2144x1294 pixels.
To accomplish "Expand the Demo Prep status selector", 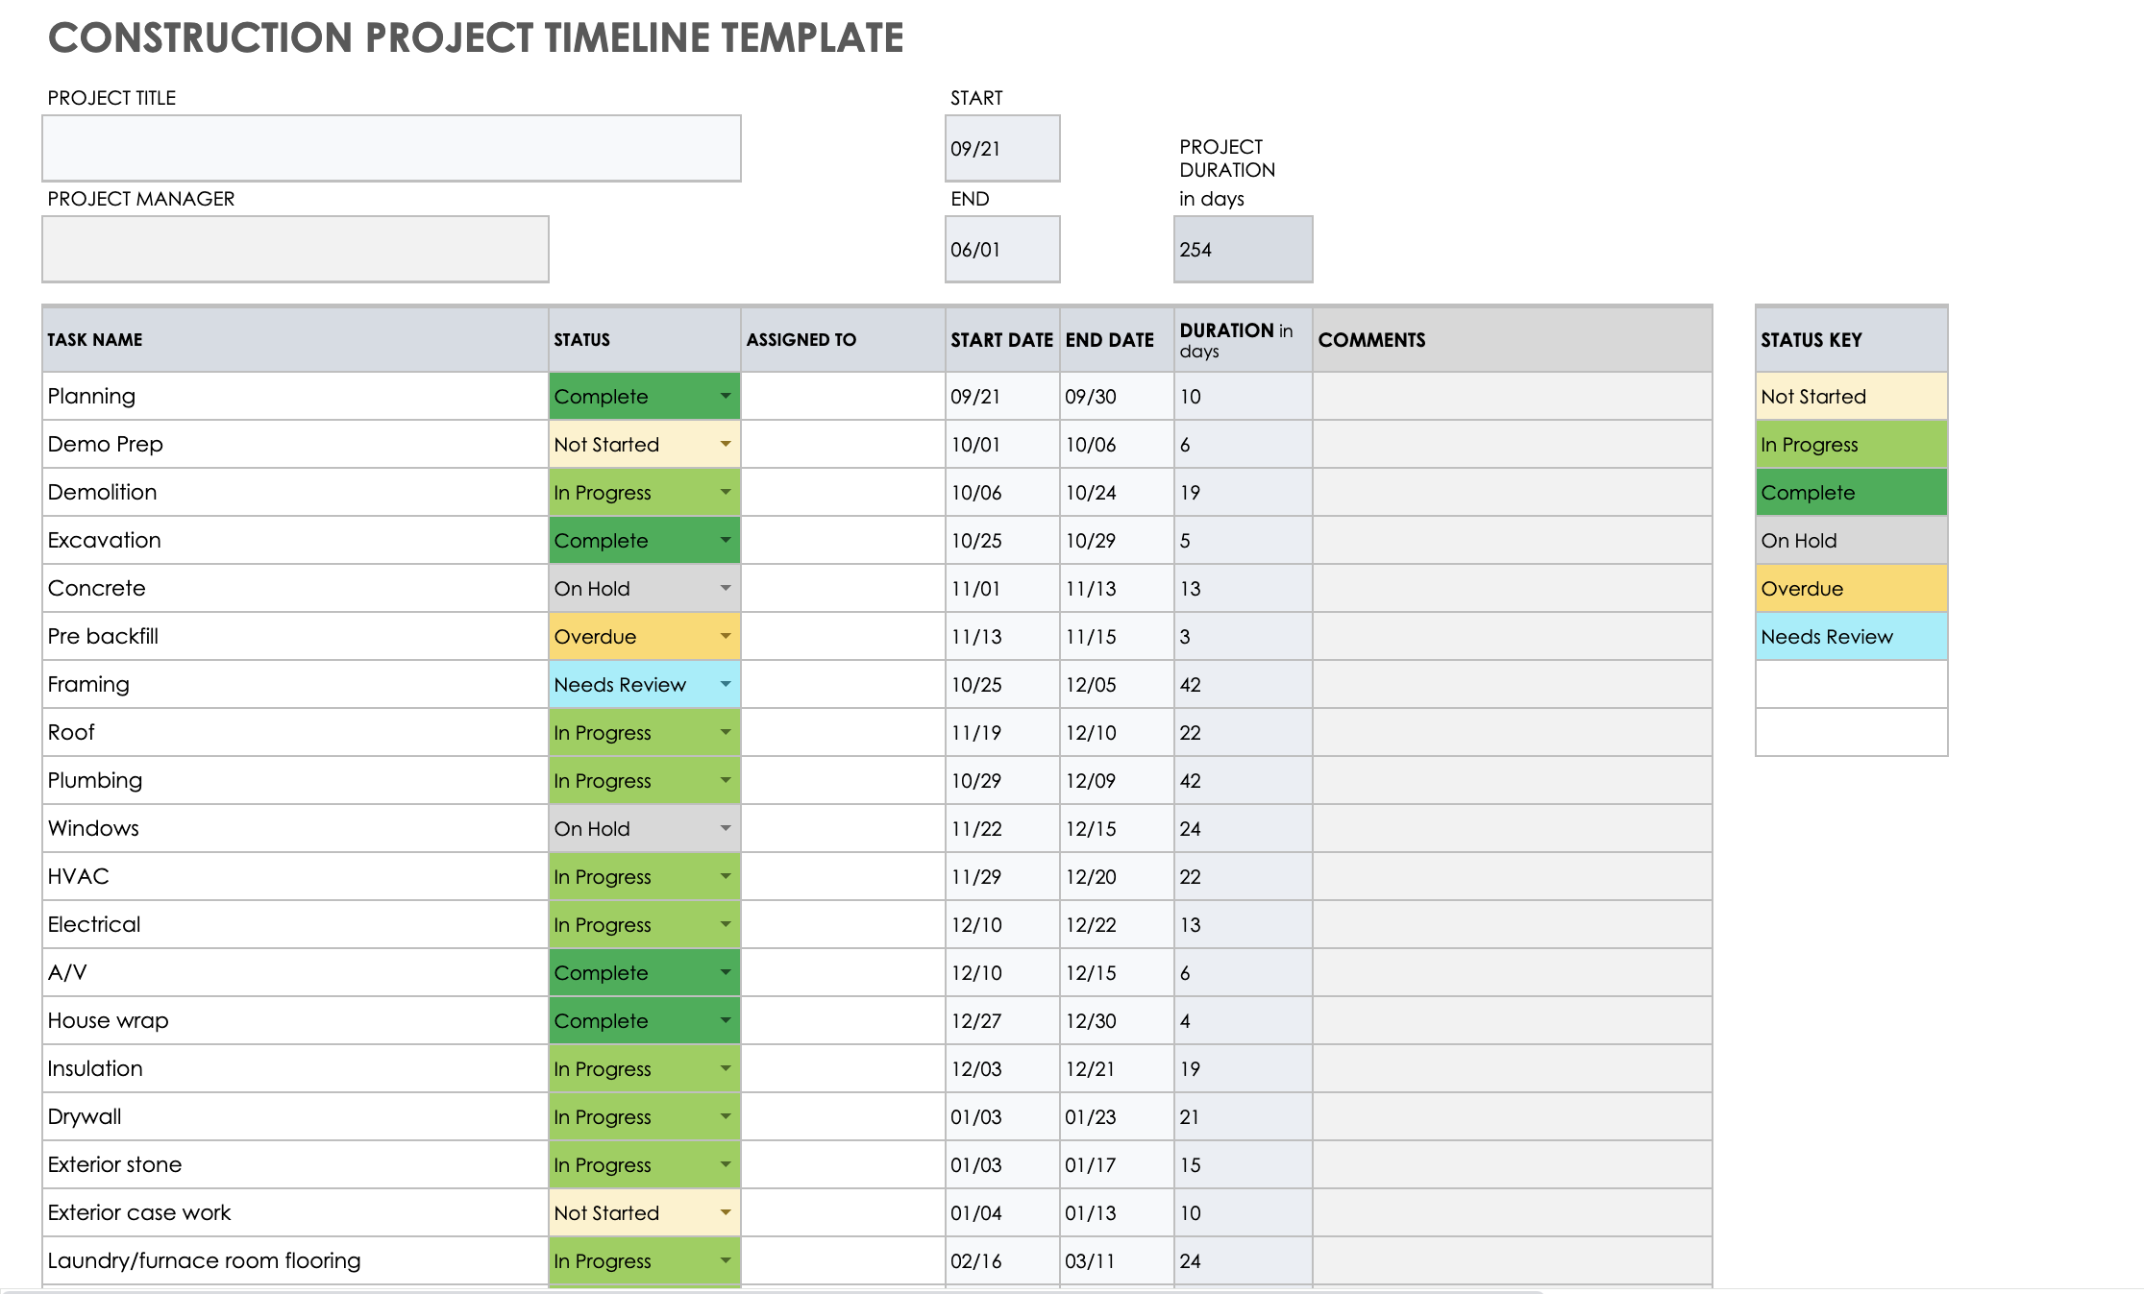I will [x=724, y=444].
